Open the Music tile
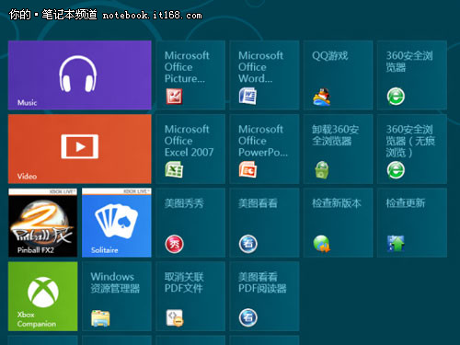The width and height of the screenshot is (460, 345). click(x=80, y=75)
